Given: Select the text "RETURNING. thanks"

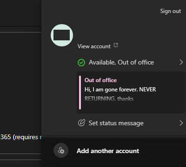Looking at the screenshot, I should coord(109,99).
